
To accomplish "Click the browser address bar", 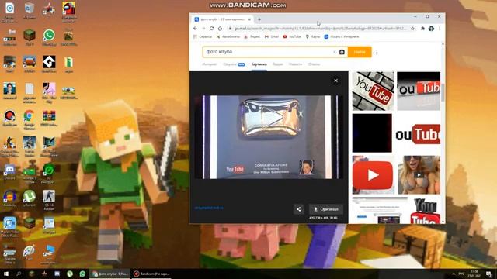I will point(319,29).
